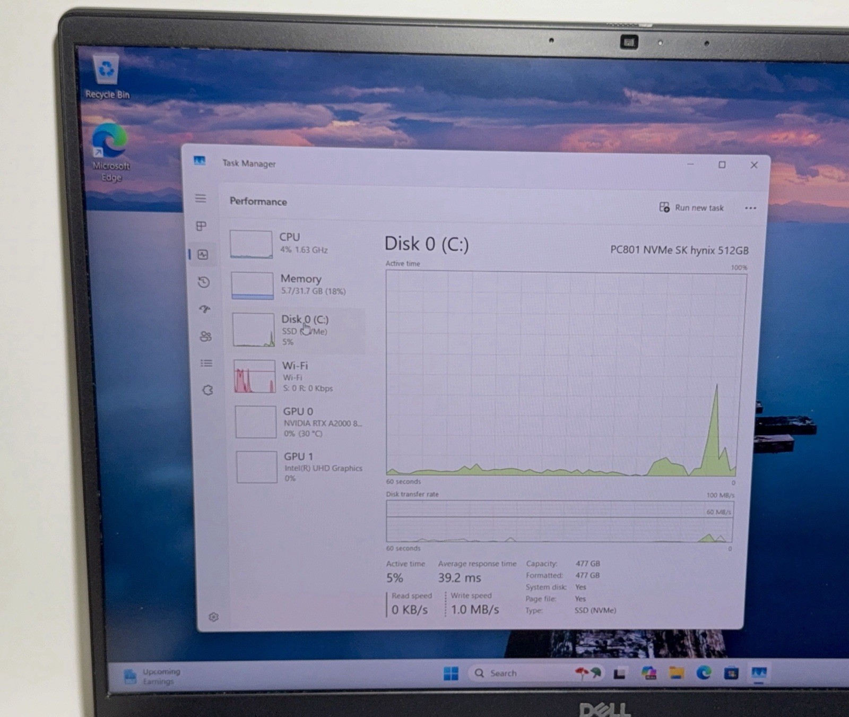
Task: Open Microsoft Edge desktop shortcut
Action: (x=110, y=153)
